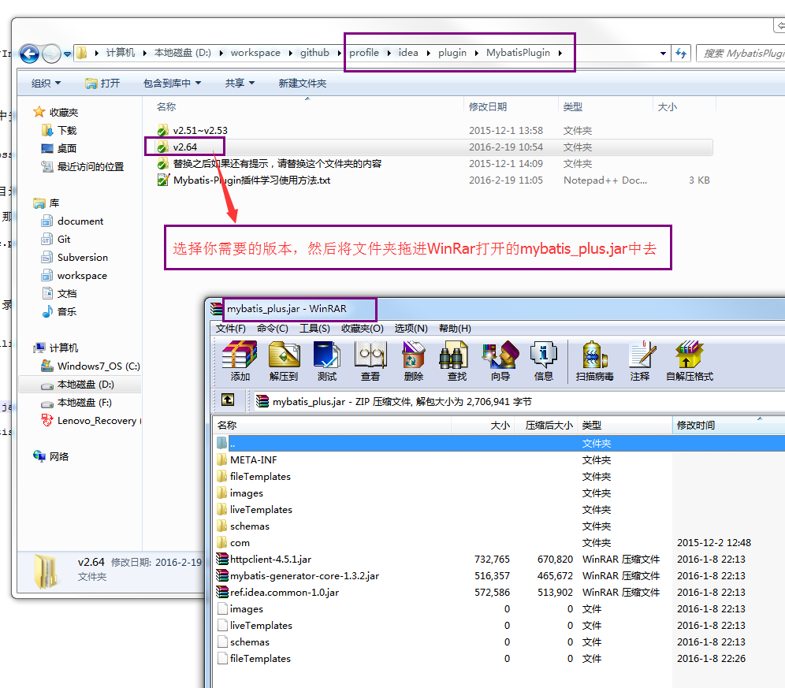Open the WinRAR Commands (命令) menu

point(273,329)
